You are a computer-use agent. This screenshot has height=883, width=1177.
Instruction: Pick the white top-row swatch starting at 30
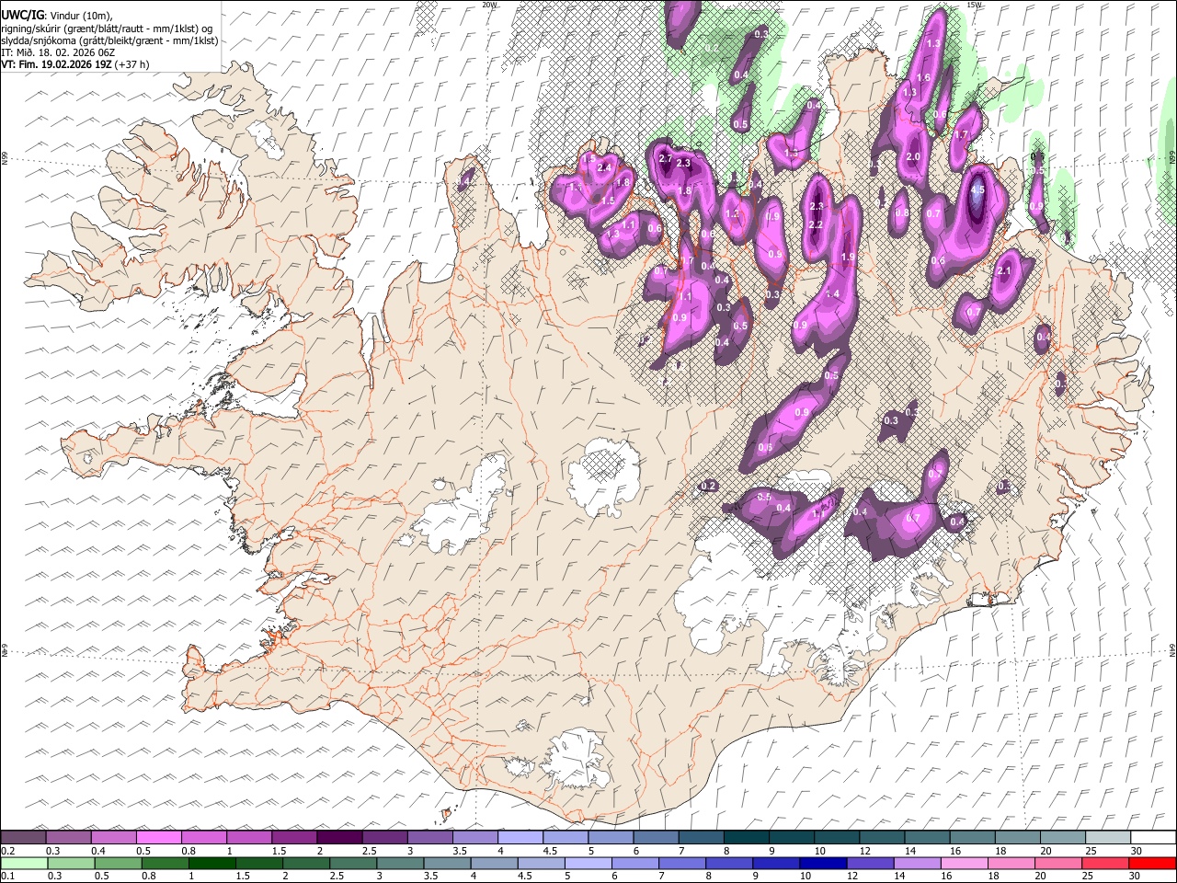point(1152,838)
